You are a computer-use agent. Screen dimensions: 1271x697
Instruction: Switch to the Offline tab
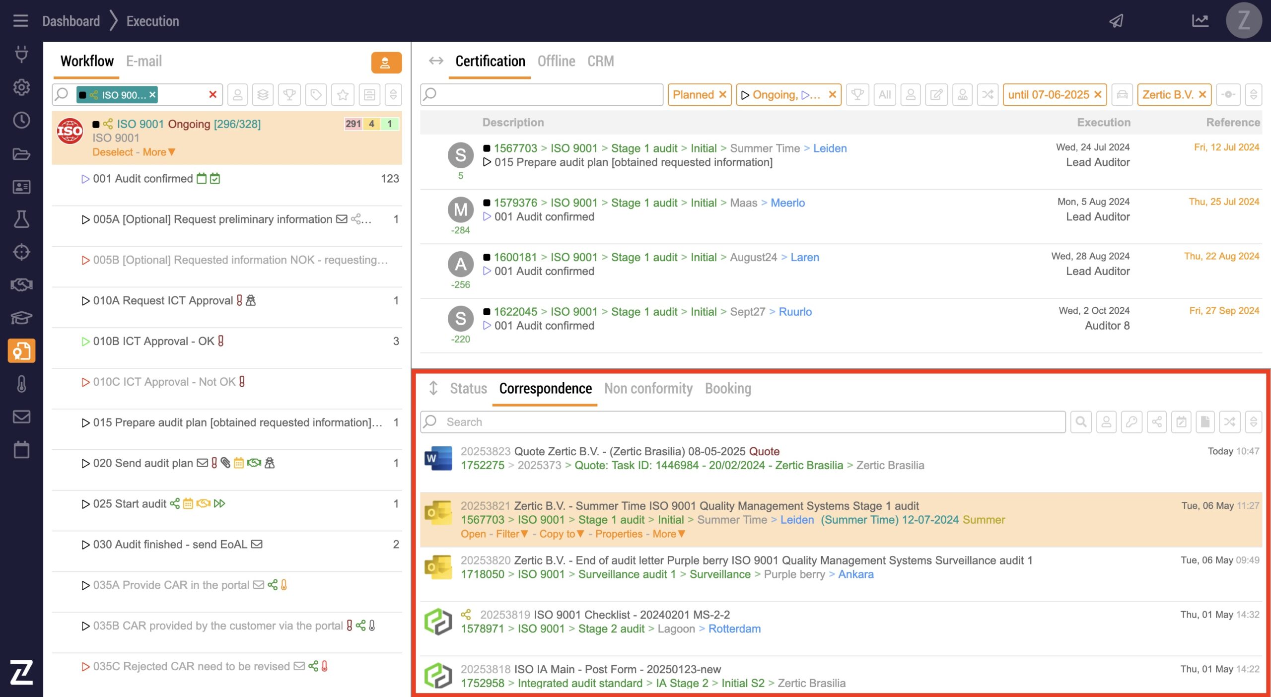click(556, 61)
